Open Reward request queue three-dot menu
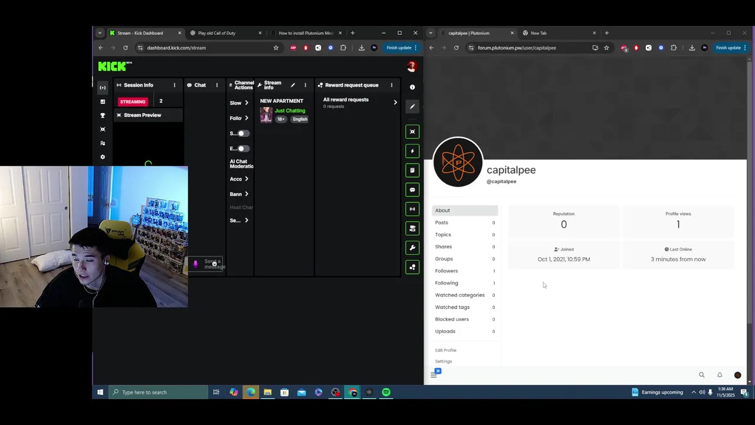Screen dimensions: 755x425 pyautogui.click(x=391, y=85)
